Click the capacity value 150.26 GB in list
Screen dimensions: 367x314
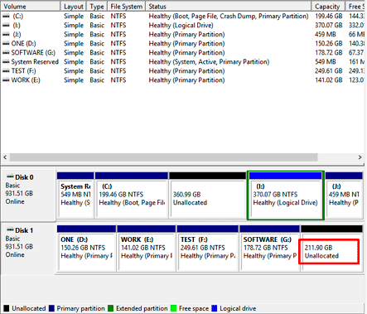tap(329, 44)
